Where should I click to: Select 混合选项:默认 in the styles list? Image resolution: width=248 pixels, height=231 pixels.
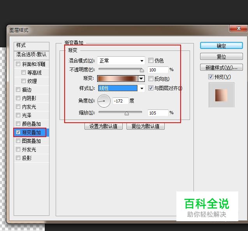32,55
